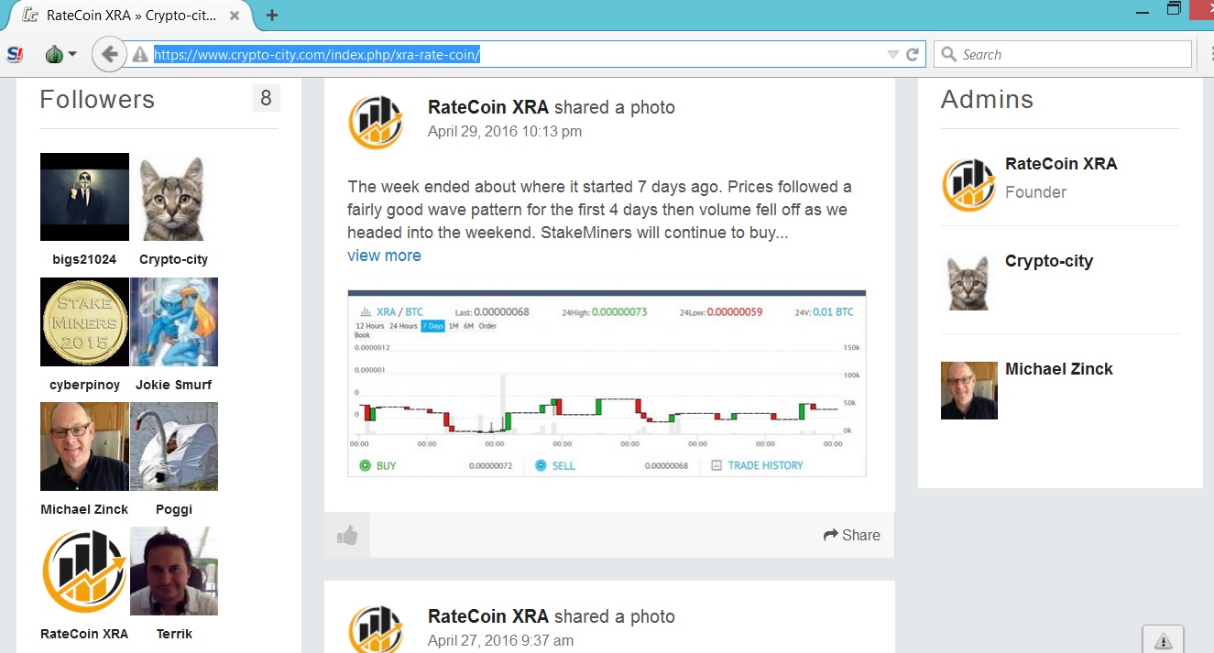Open RateCoin XRA follower logo avatar

[84, 571]
